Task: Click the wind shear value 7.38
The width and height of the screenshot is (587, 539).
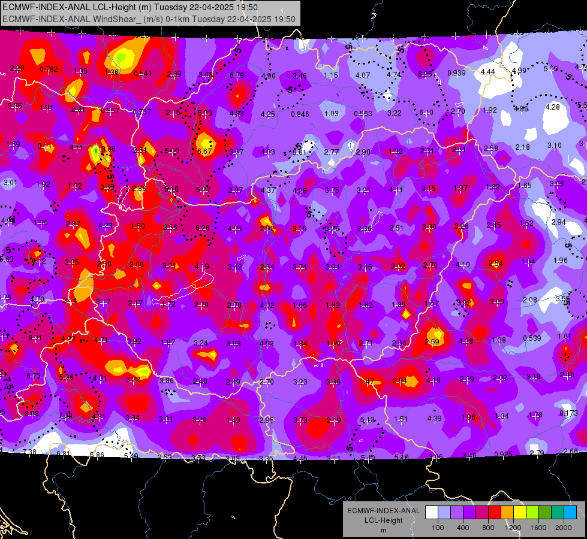Action: click(29, 452)
